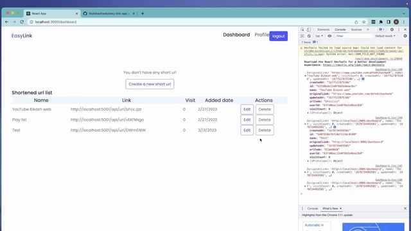
Task: Expand the [[Prototype]] of the first logged object
Action: pyautogui.click(x=308, y=113)
